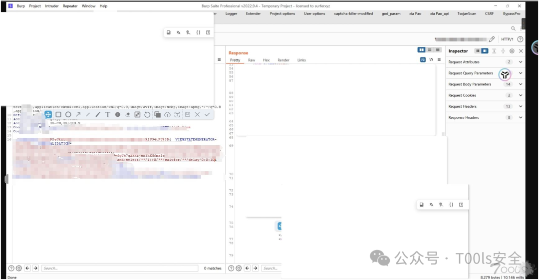
Task: Open the response pane hamburger options menu
Action: 439,59
